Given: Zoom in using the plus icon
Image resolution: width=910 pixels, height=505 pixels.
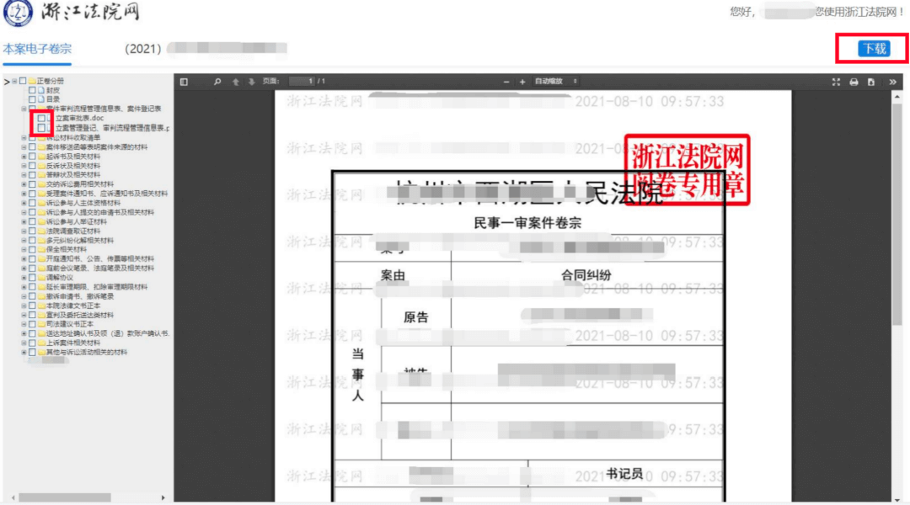Looking at the screenshot, I should tap(522, 82).
